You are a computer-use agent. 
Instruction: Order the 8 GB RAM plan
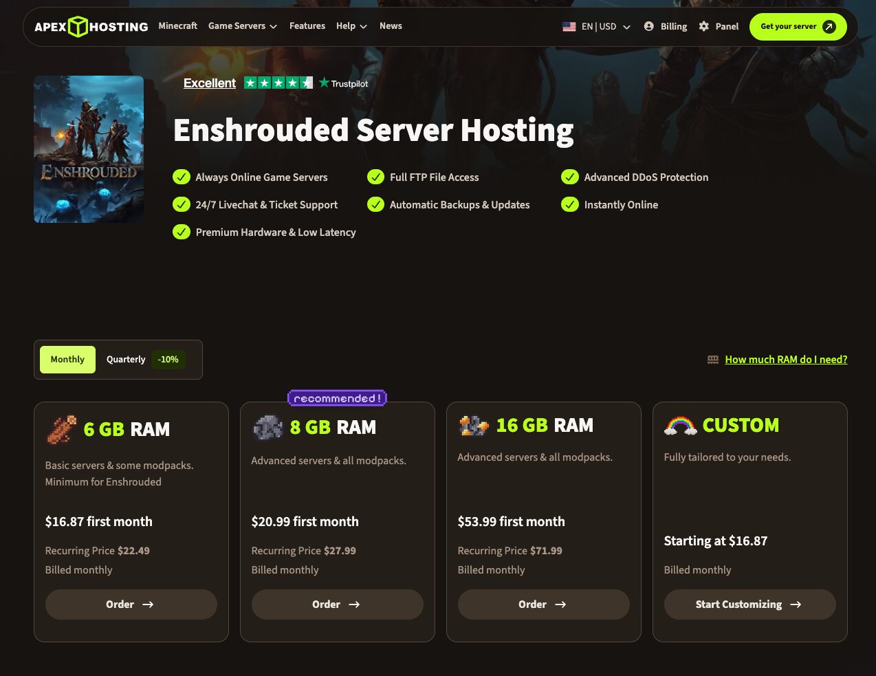tap(338, 604)
